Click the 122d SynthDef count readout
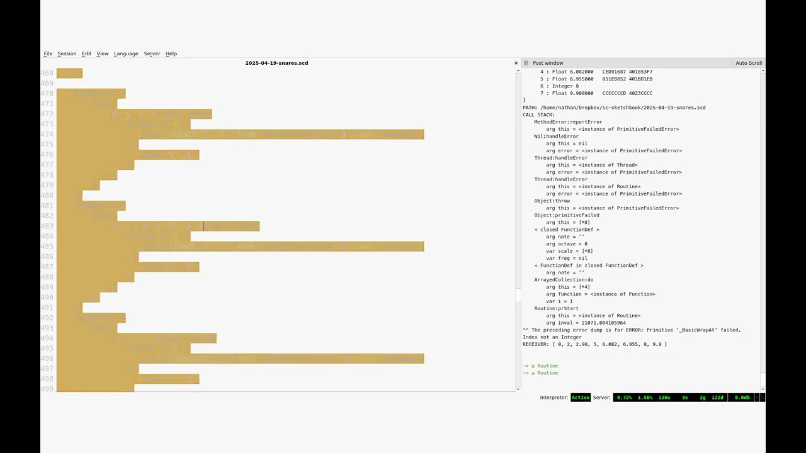806x453 pixels. click(x=717, y=398)
